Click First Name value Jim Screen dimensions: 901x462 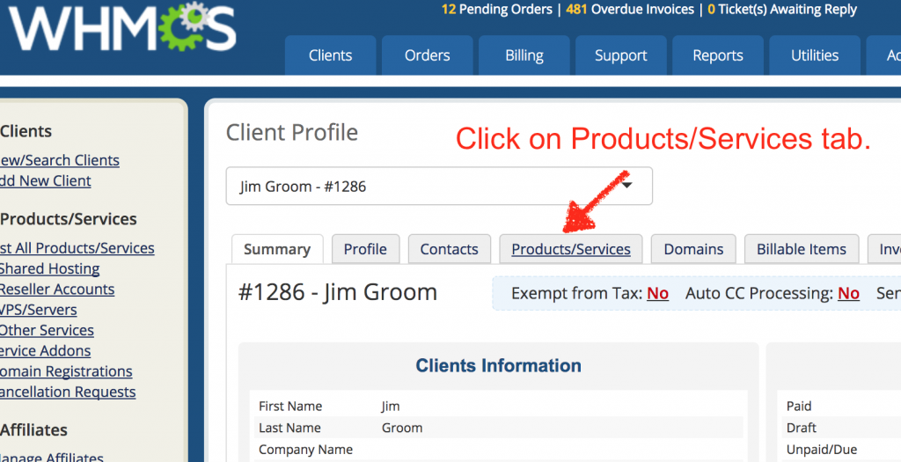pyautogui.click(x=390, y=407)
